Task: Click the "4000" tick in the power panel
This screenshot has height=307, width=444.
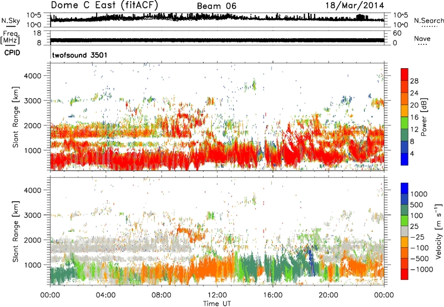Action: (x=32, y=76)
